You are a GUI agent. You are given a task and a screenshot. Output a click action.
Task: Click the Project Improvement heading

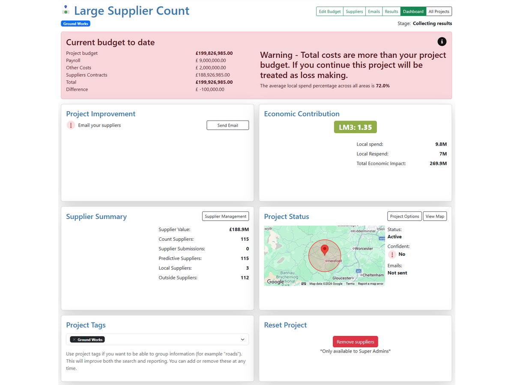(101, 114)
